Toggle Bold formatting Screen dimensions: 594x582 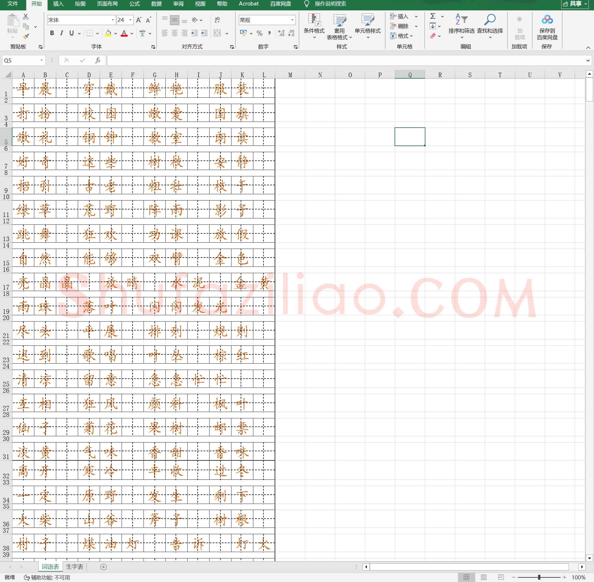52,33
